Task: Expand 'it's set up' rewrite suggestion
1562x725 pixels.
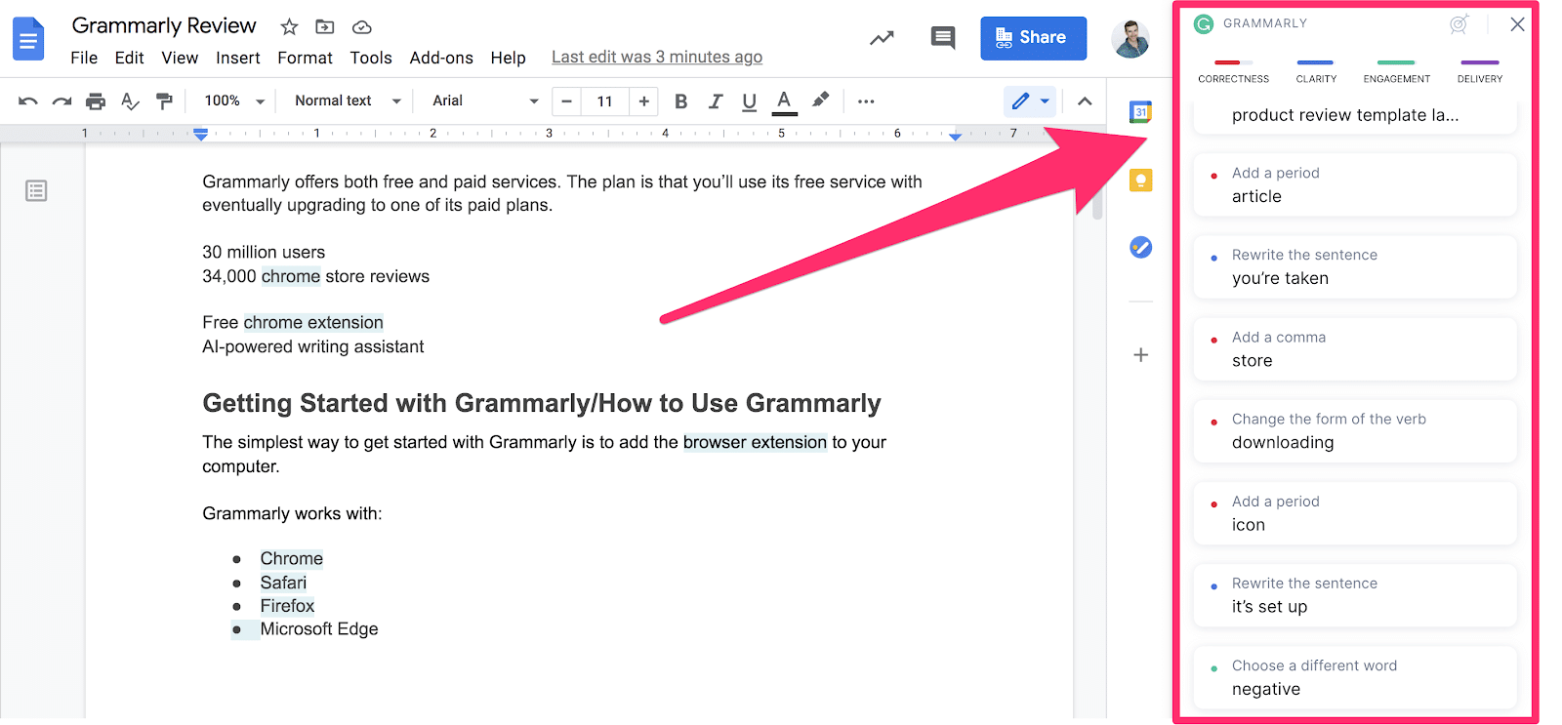Action: pos(1355,595)
